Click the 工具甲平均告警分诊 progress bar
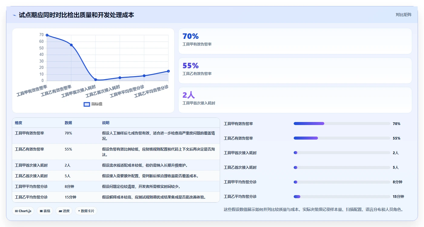 tap(342, 182)
